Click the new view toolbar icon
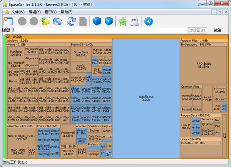231x167 pixels. click(x=7, y=21)
